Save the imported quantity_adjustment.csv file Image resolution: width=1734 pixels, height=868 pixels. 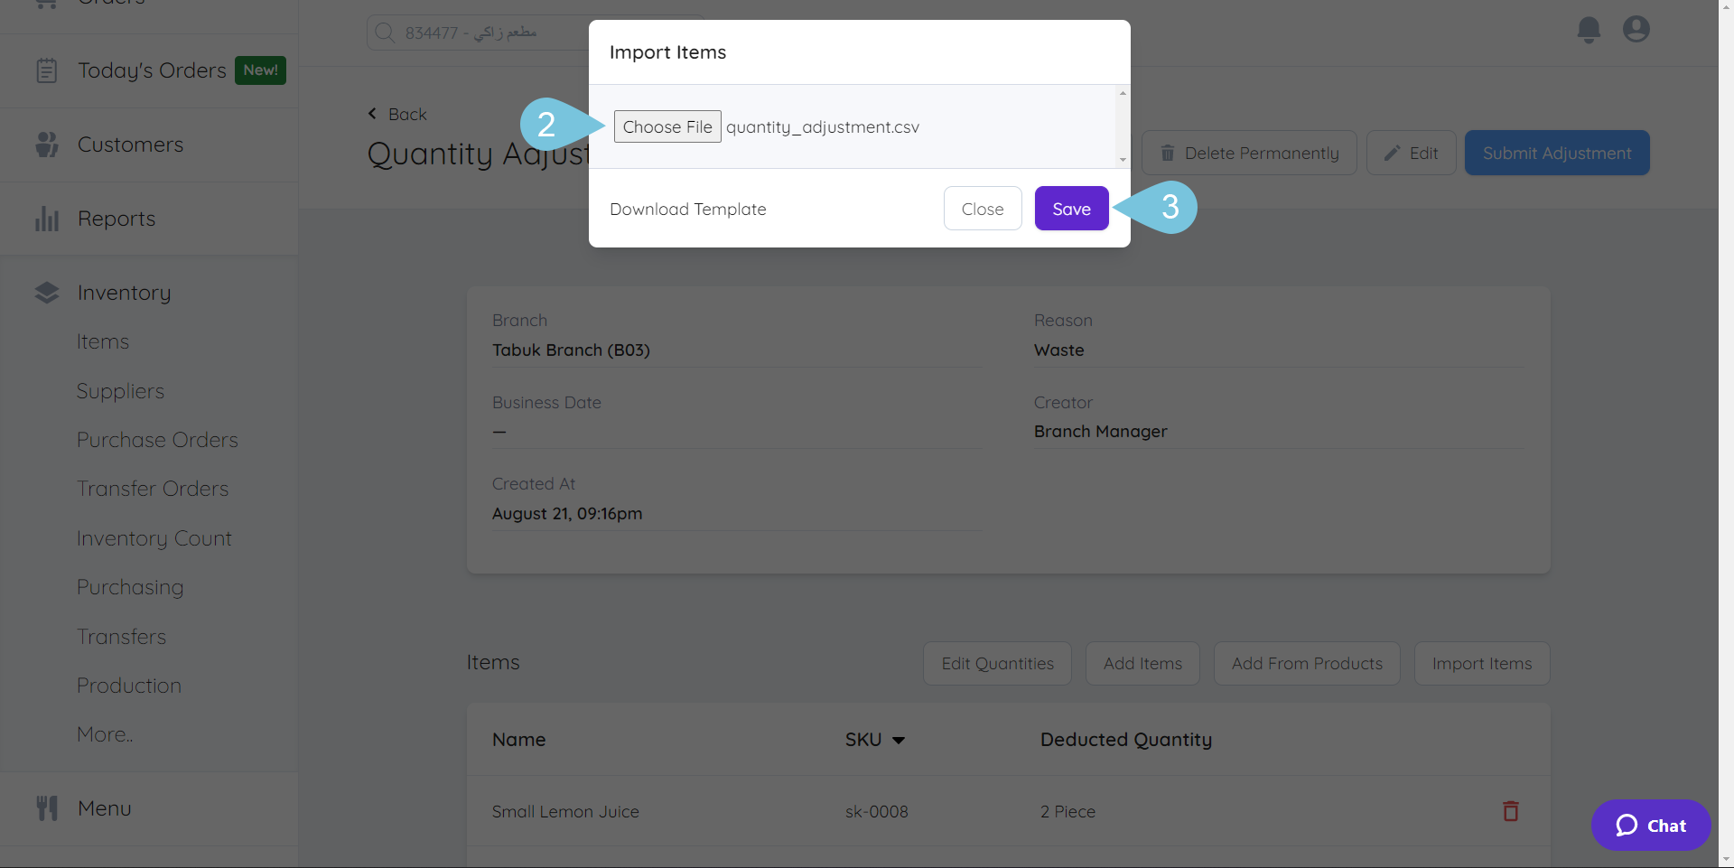pos(1071,208)
